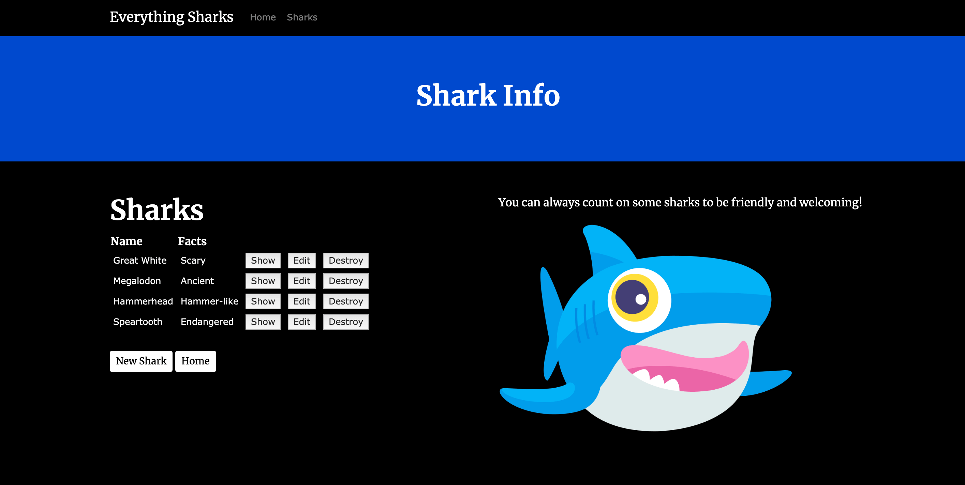Expand the Everything Sharks brand link

(172, 17)
